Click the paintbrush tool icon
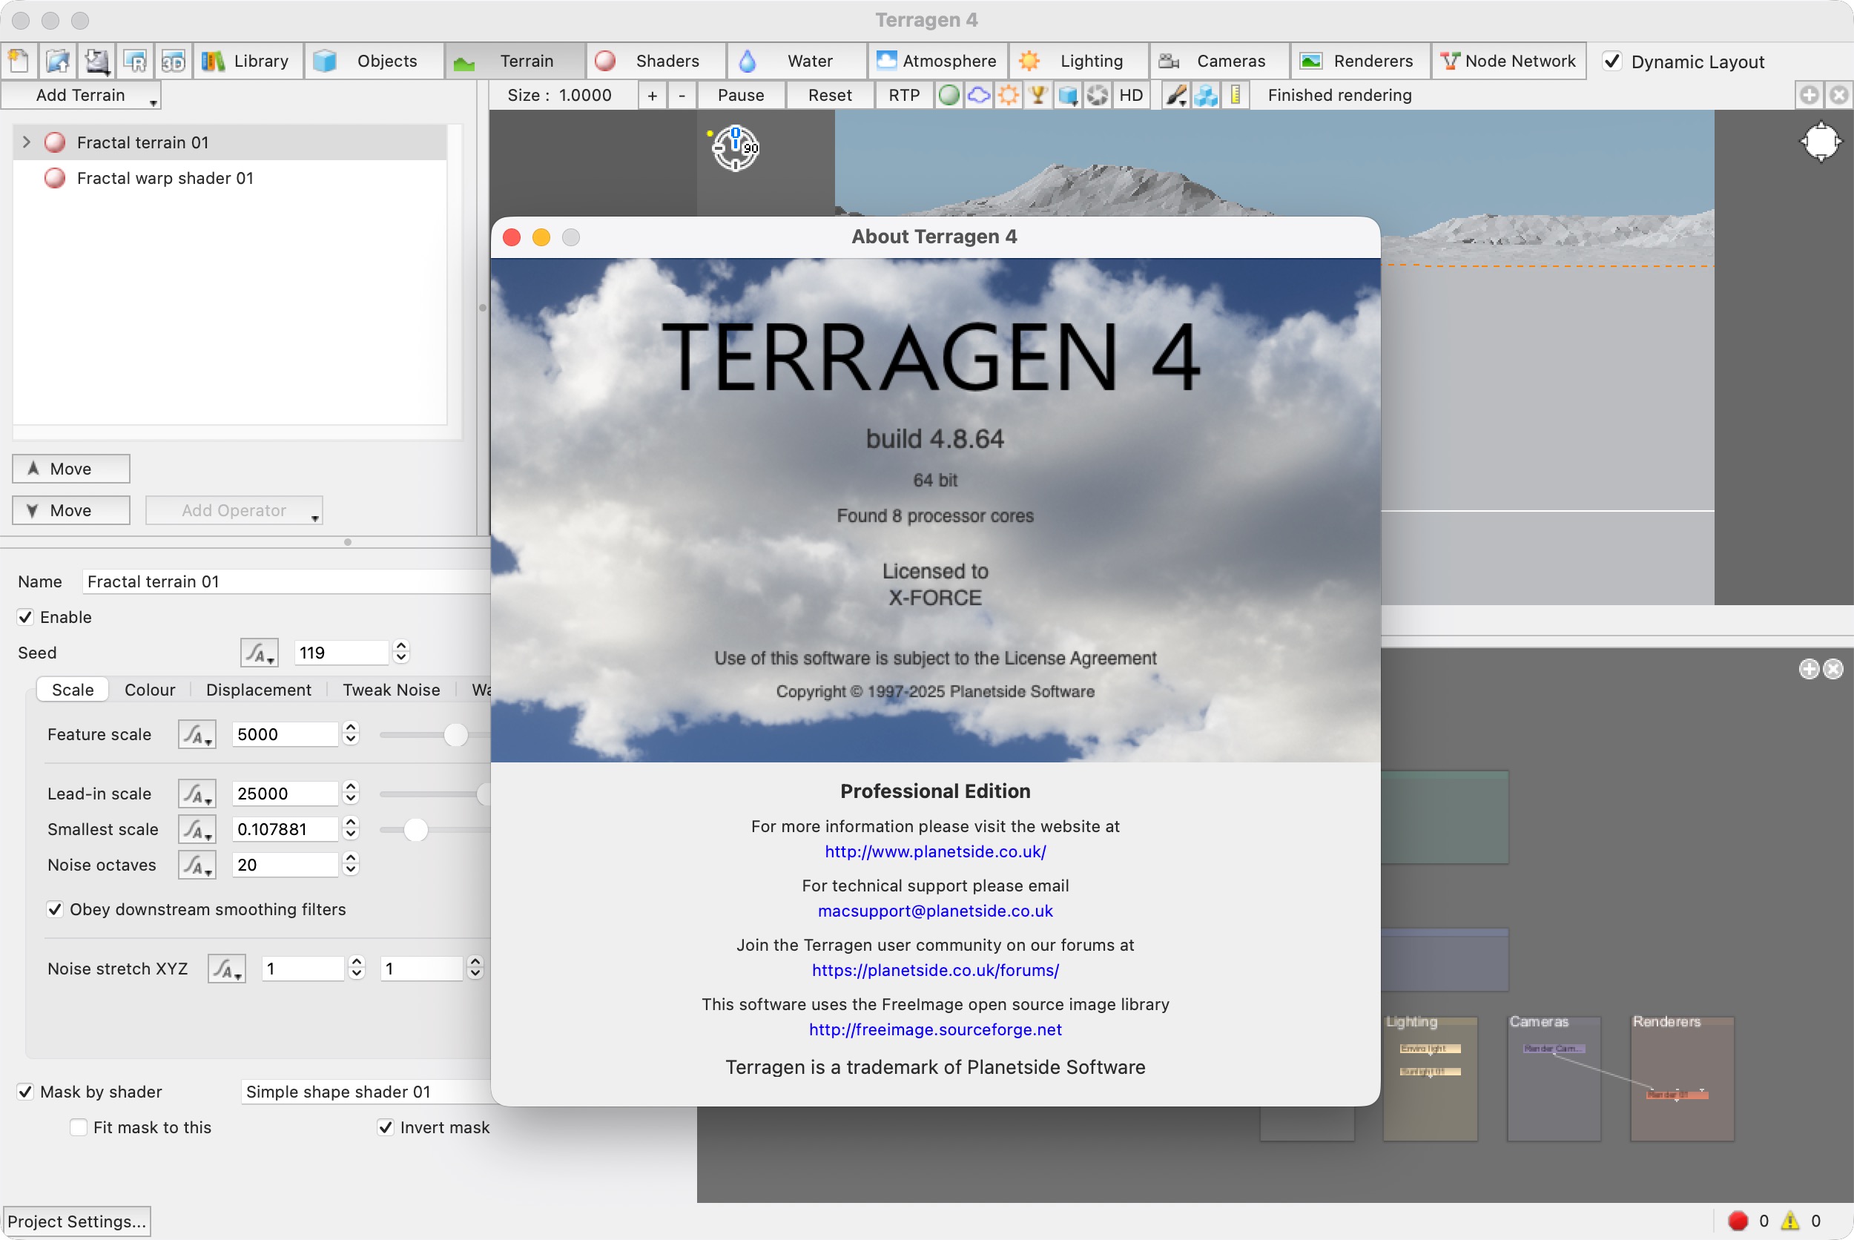This screenshot has width=1854, height=1240. [x=1175, y=96]
